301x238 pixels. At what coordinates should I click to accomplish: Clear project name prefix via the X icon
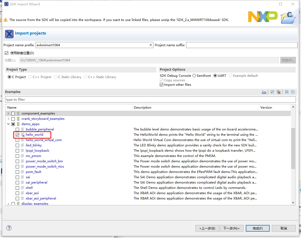click(x=150, y=45)
